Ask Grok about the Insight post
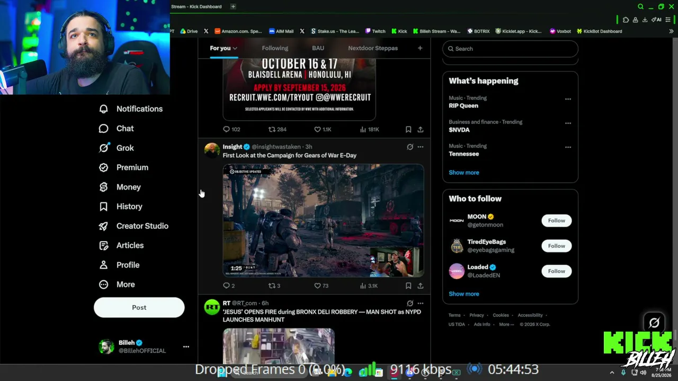Image resolution: width=678 pixels, height=381 pixels. point(410,147)
